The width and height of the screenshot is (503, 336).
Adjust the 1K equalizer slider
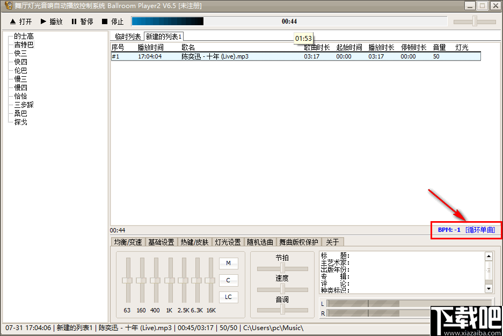coord(170,280)
